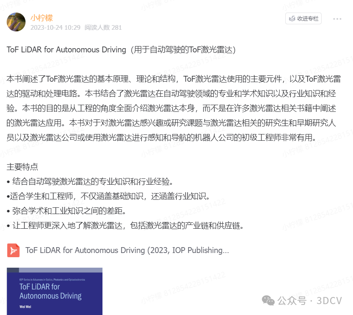Click the 主要特点 section heading
This screenshot has height=315, width=353.
click(22, 167)
